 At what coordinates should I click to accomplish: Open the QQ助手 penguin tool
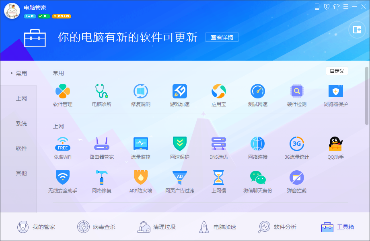335,148
